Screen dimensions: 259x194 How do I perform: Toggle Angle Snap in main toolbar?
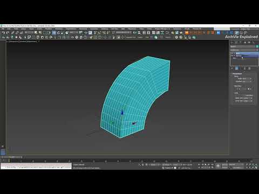point(99,33)
